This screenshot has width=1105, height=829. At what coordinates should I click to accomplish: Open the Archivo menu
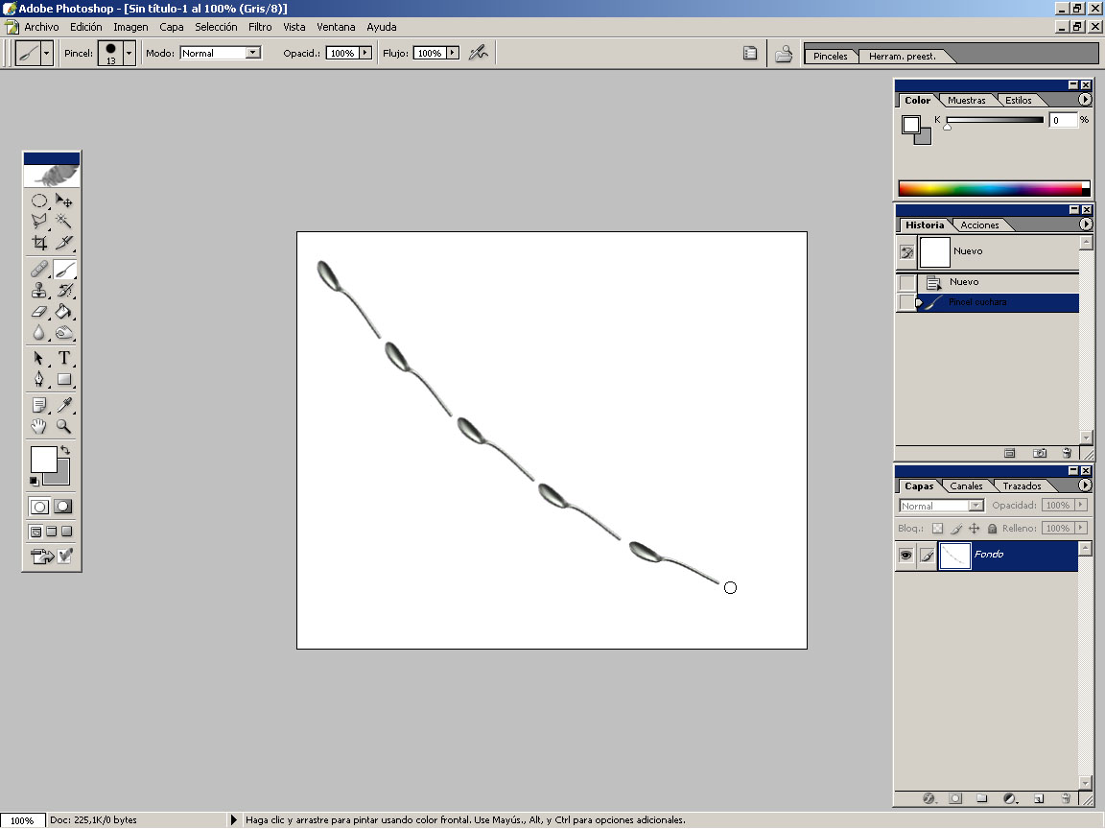click(41, 27)
